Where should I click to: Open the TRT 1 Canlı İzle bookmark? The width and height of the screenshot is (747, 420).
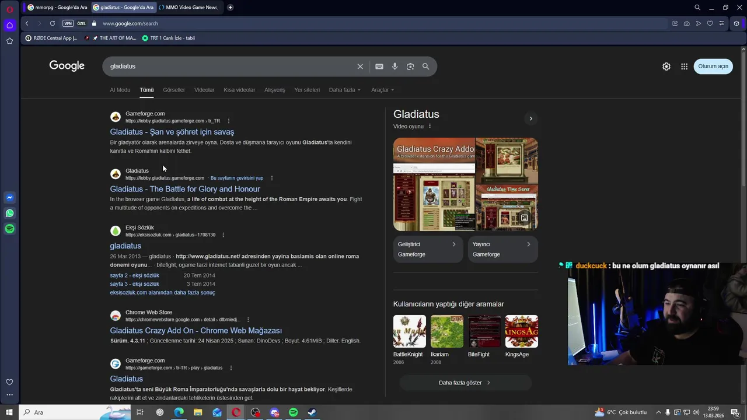[x=169, y=38]
